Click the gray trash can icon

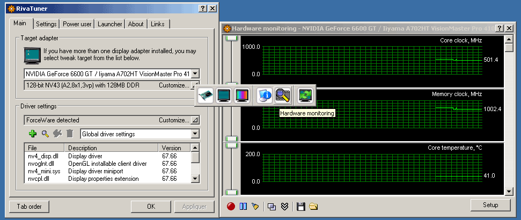[69, 134]
